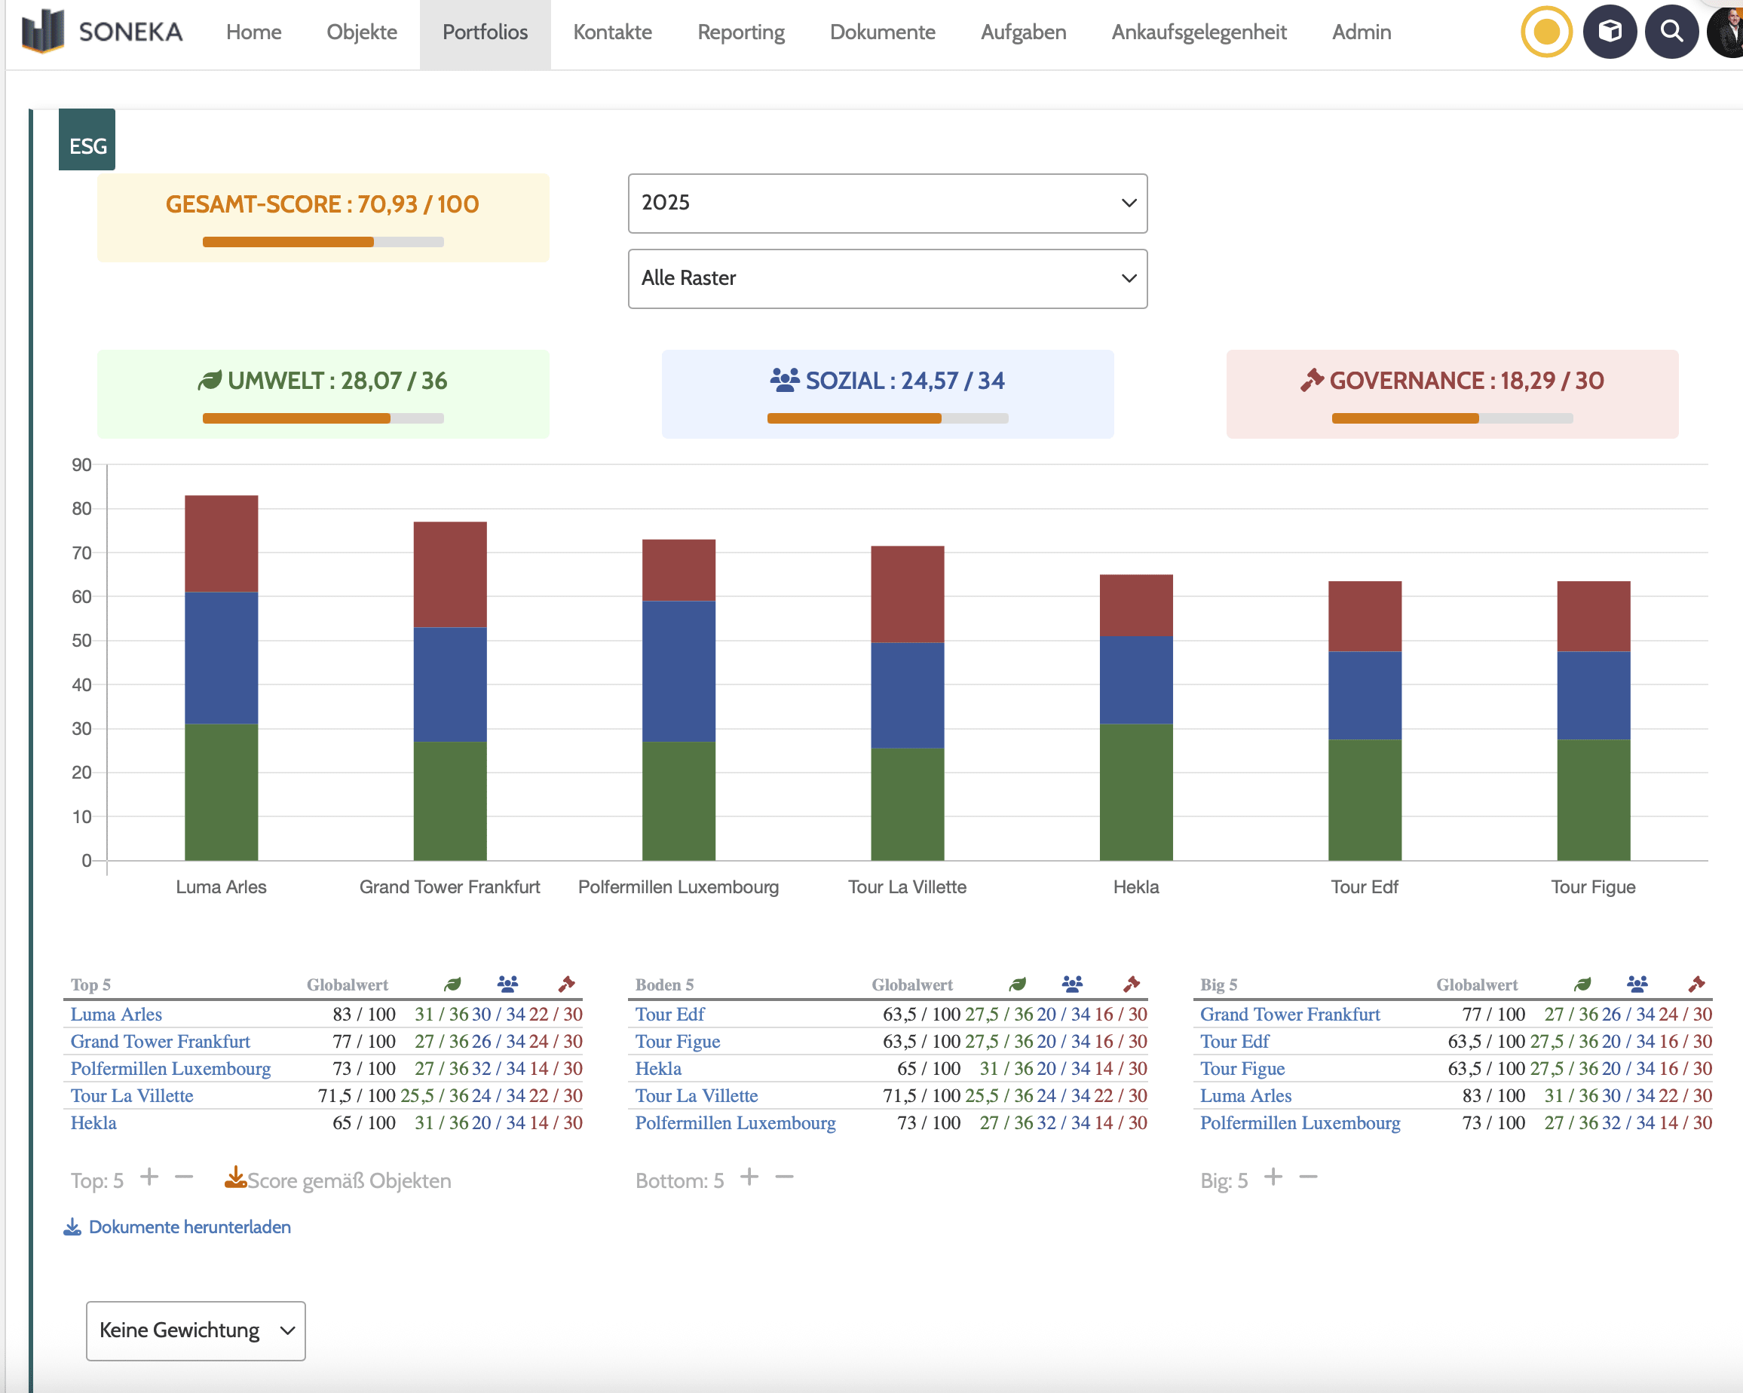Switch to the Reporting menu
Image resolution: width=1743 pixels, height=1393 pixels.
(740, 32)
